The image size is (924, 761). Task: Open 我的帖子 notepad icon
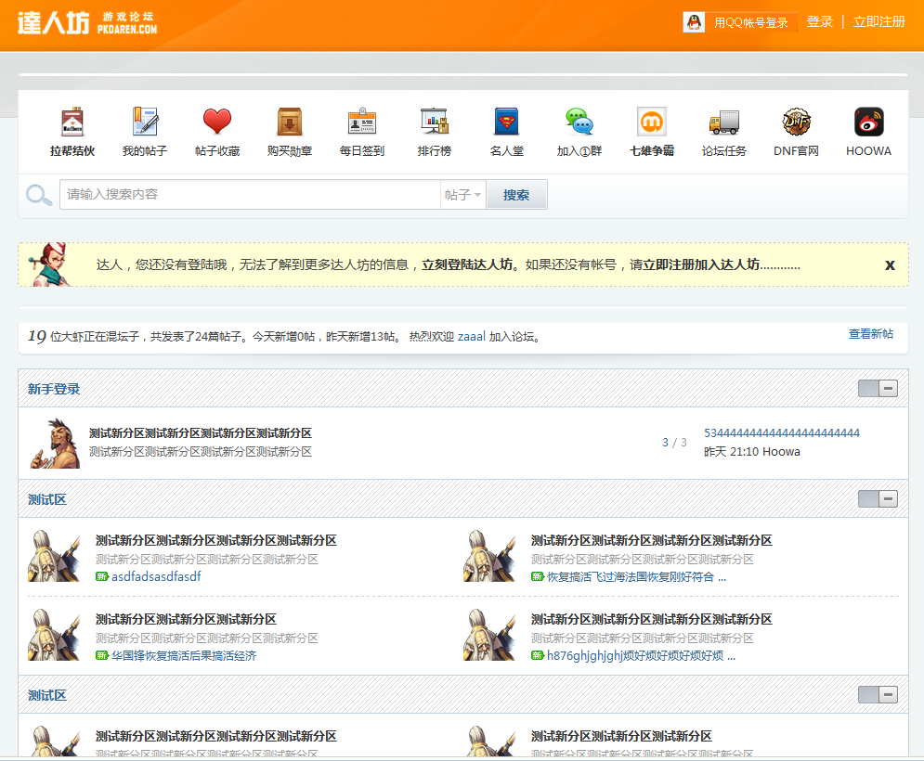tap(145, 123)
